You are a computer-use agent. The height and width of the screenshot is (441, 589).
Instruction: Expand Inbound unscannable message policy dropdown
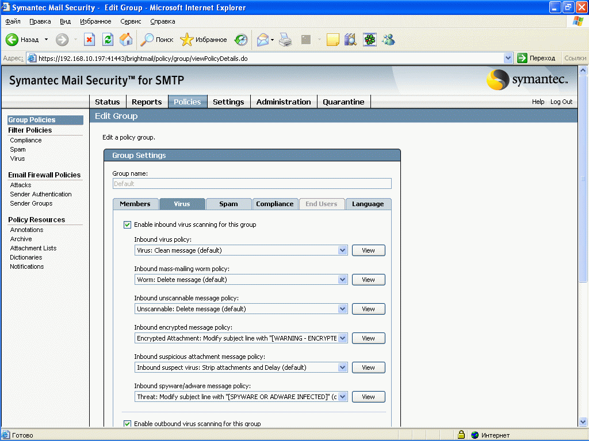coord(342,308)
